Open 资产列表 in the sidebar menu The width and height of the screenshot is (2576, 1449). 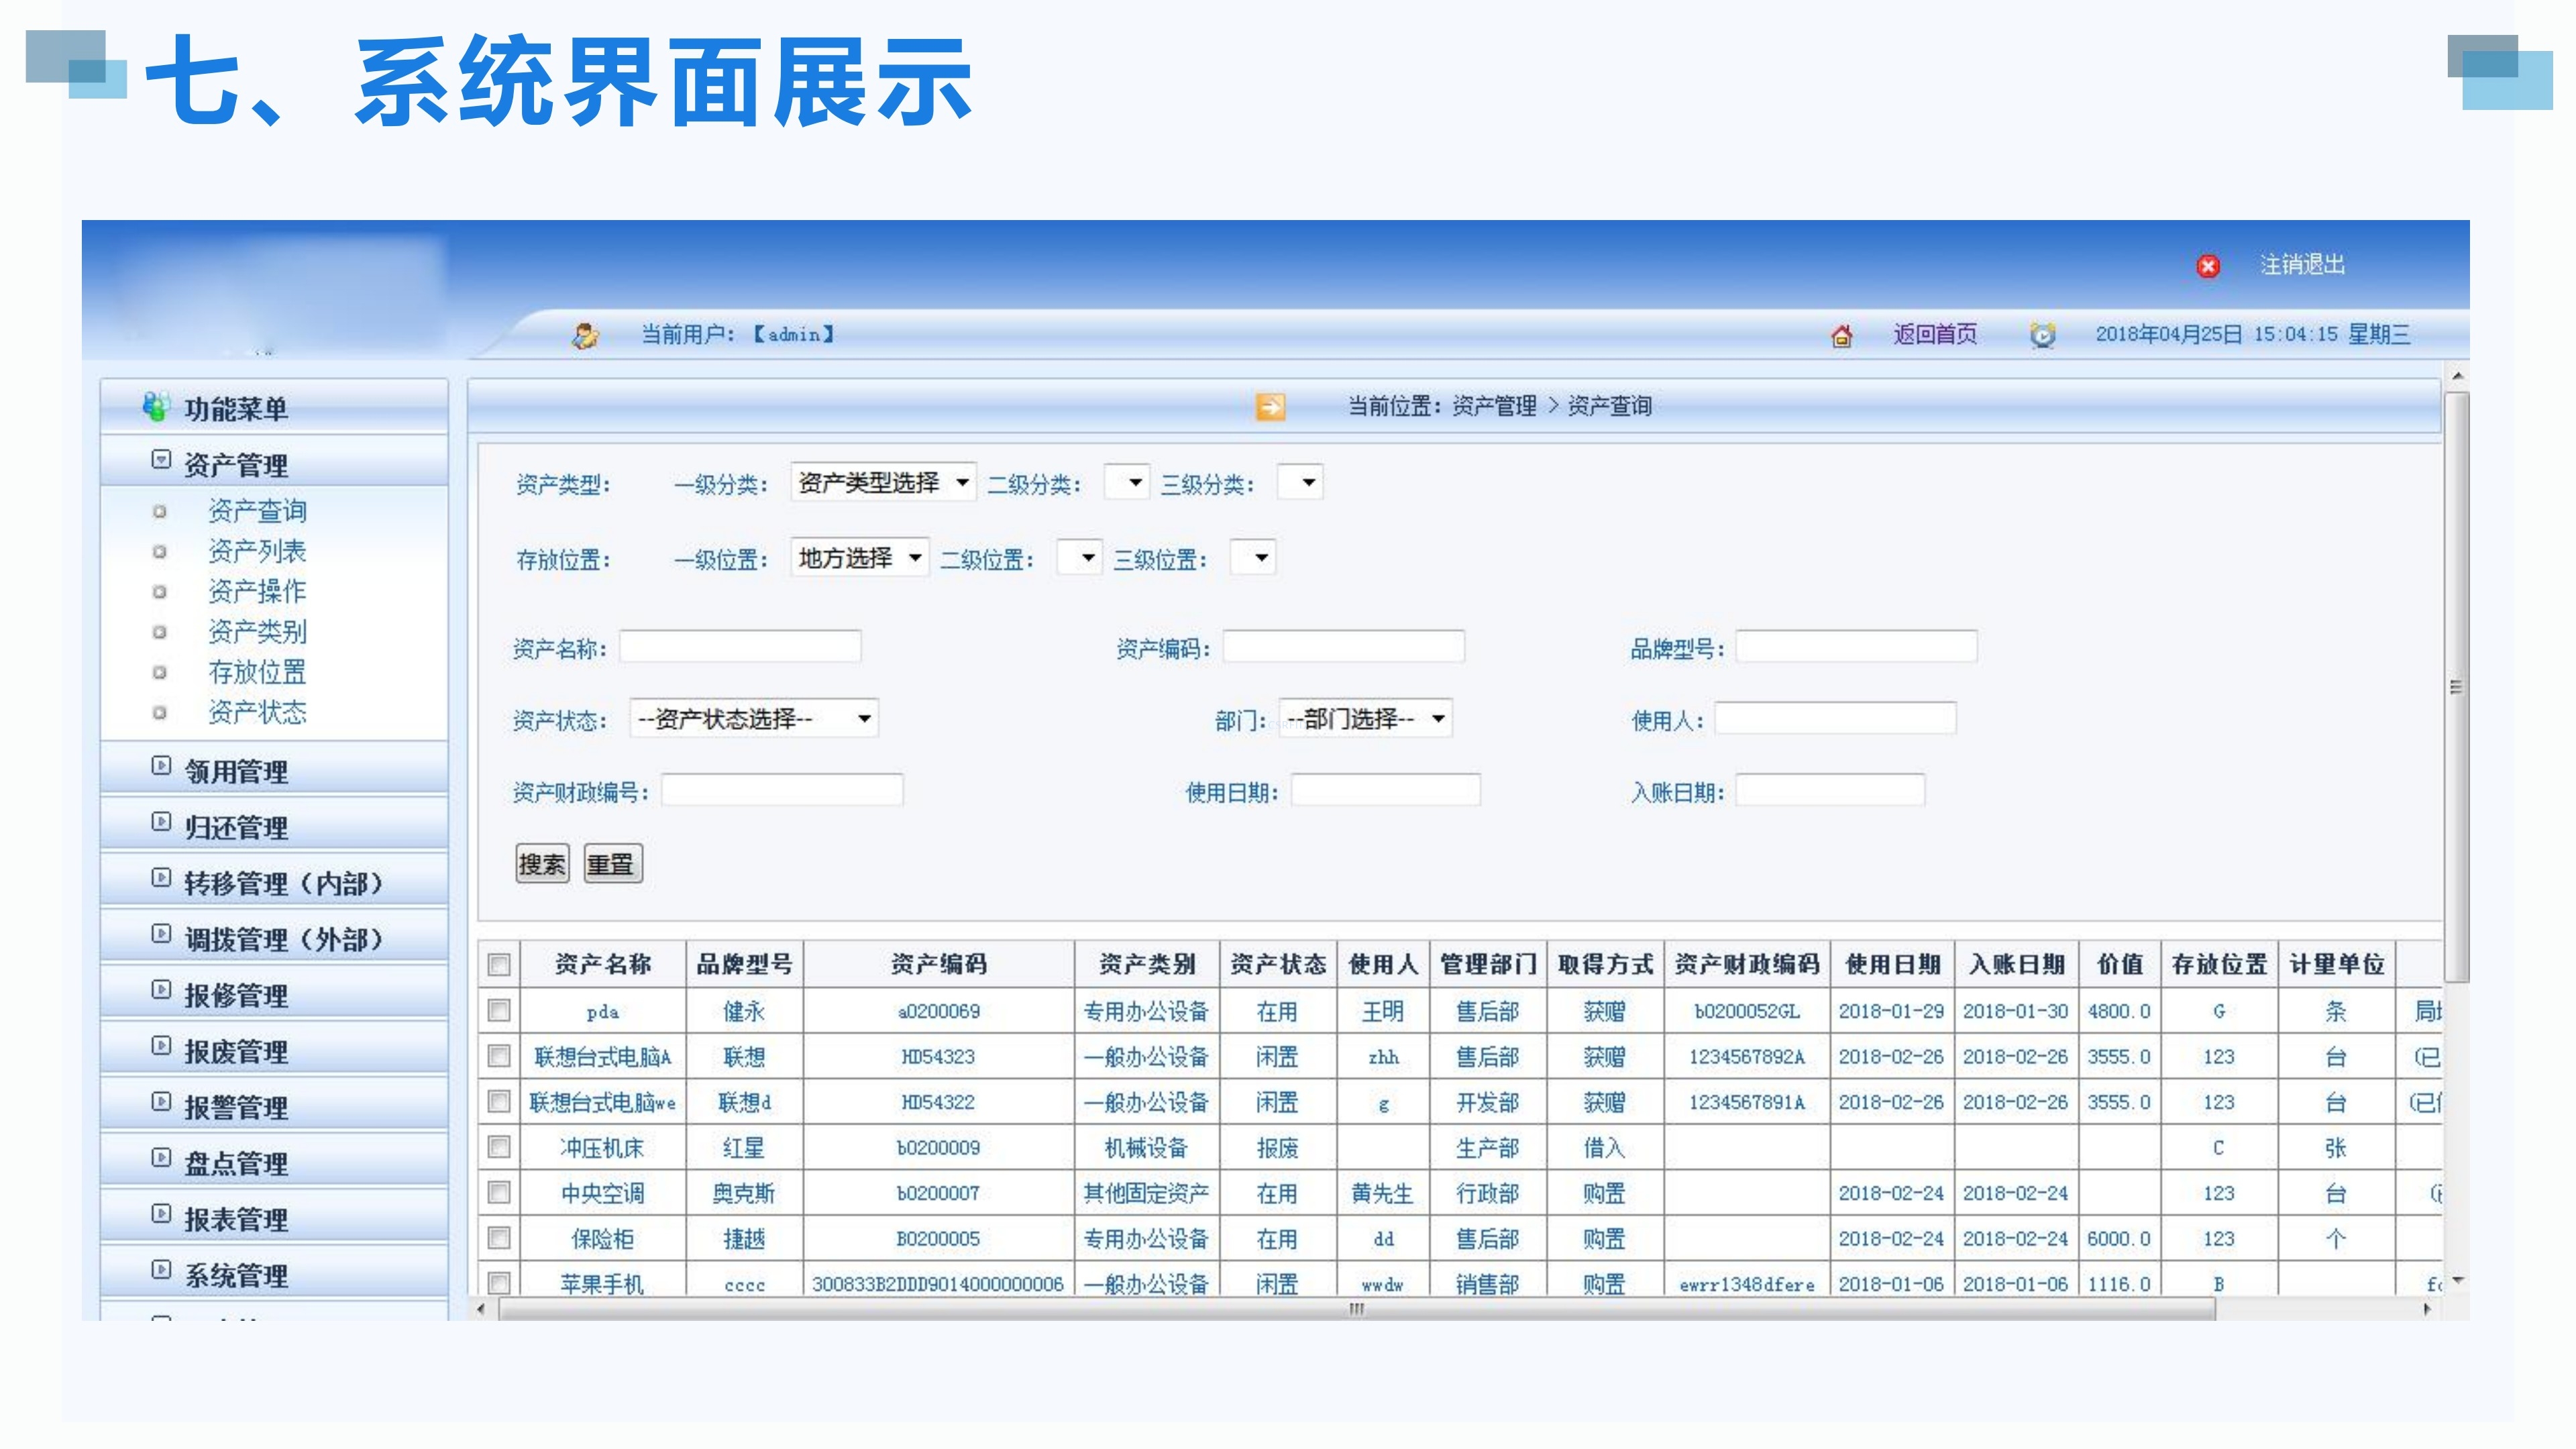tap(257, 551)
